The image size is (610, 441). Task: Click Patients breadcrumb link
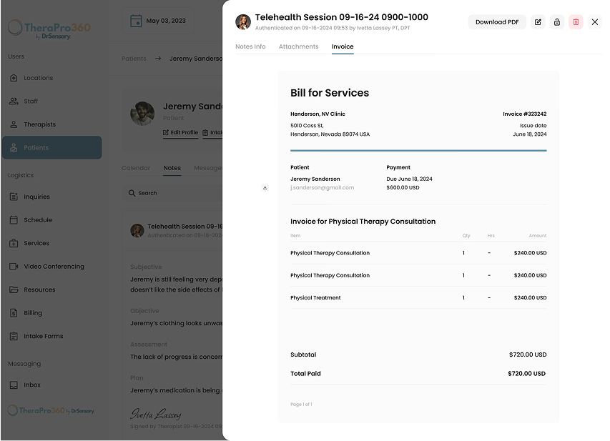click(134, 59)
